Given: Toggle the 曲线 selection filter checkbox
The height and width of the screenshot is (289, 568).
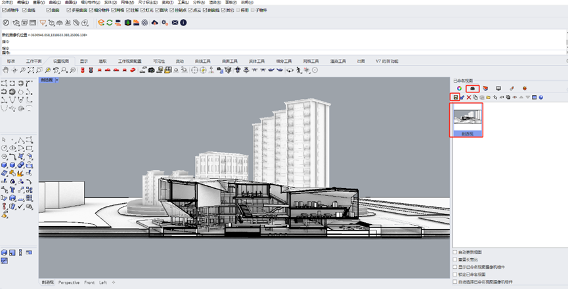Looking at the screenshot, I should point(25,10).
